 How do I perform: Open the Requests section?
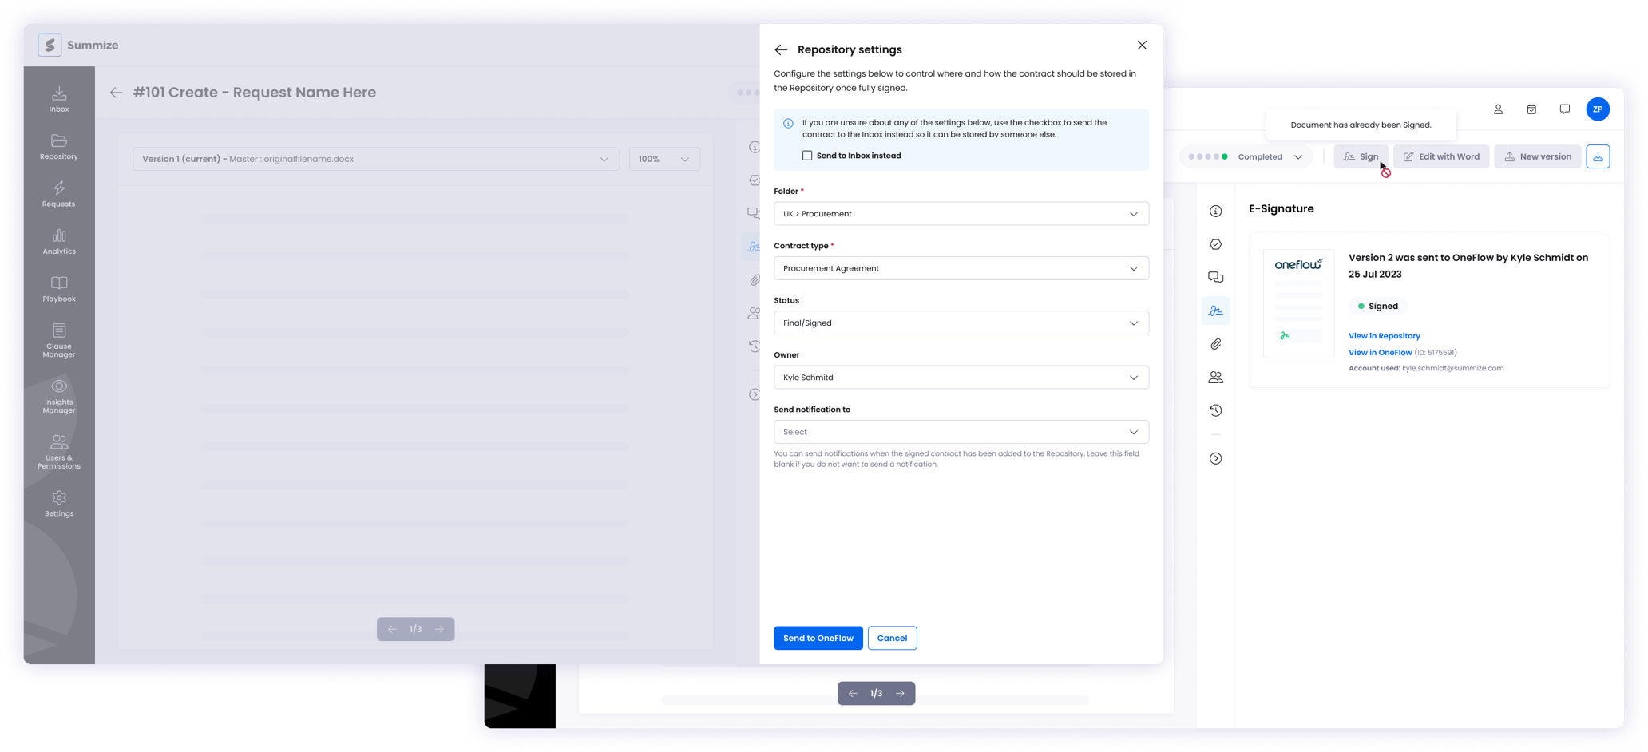pyautogui.click(x=58, y=193)
